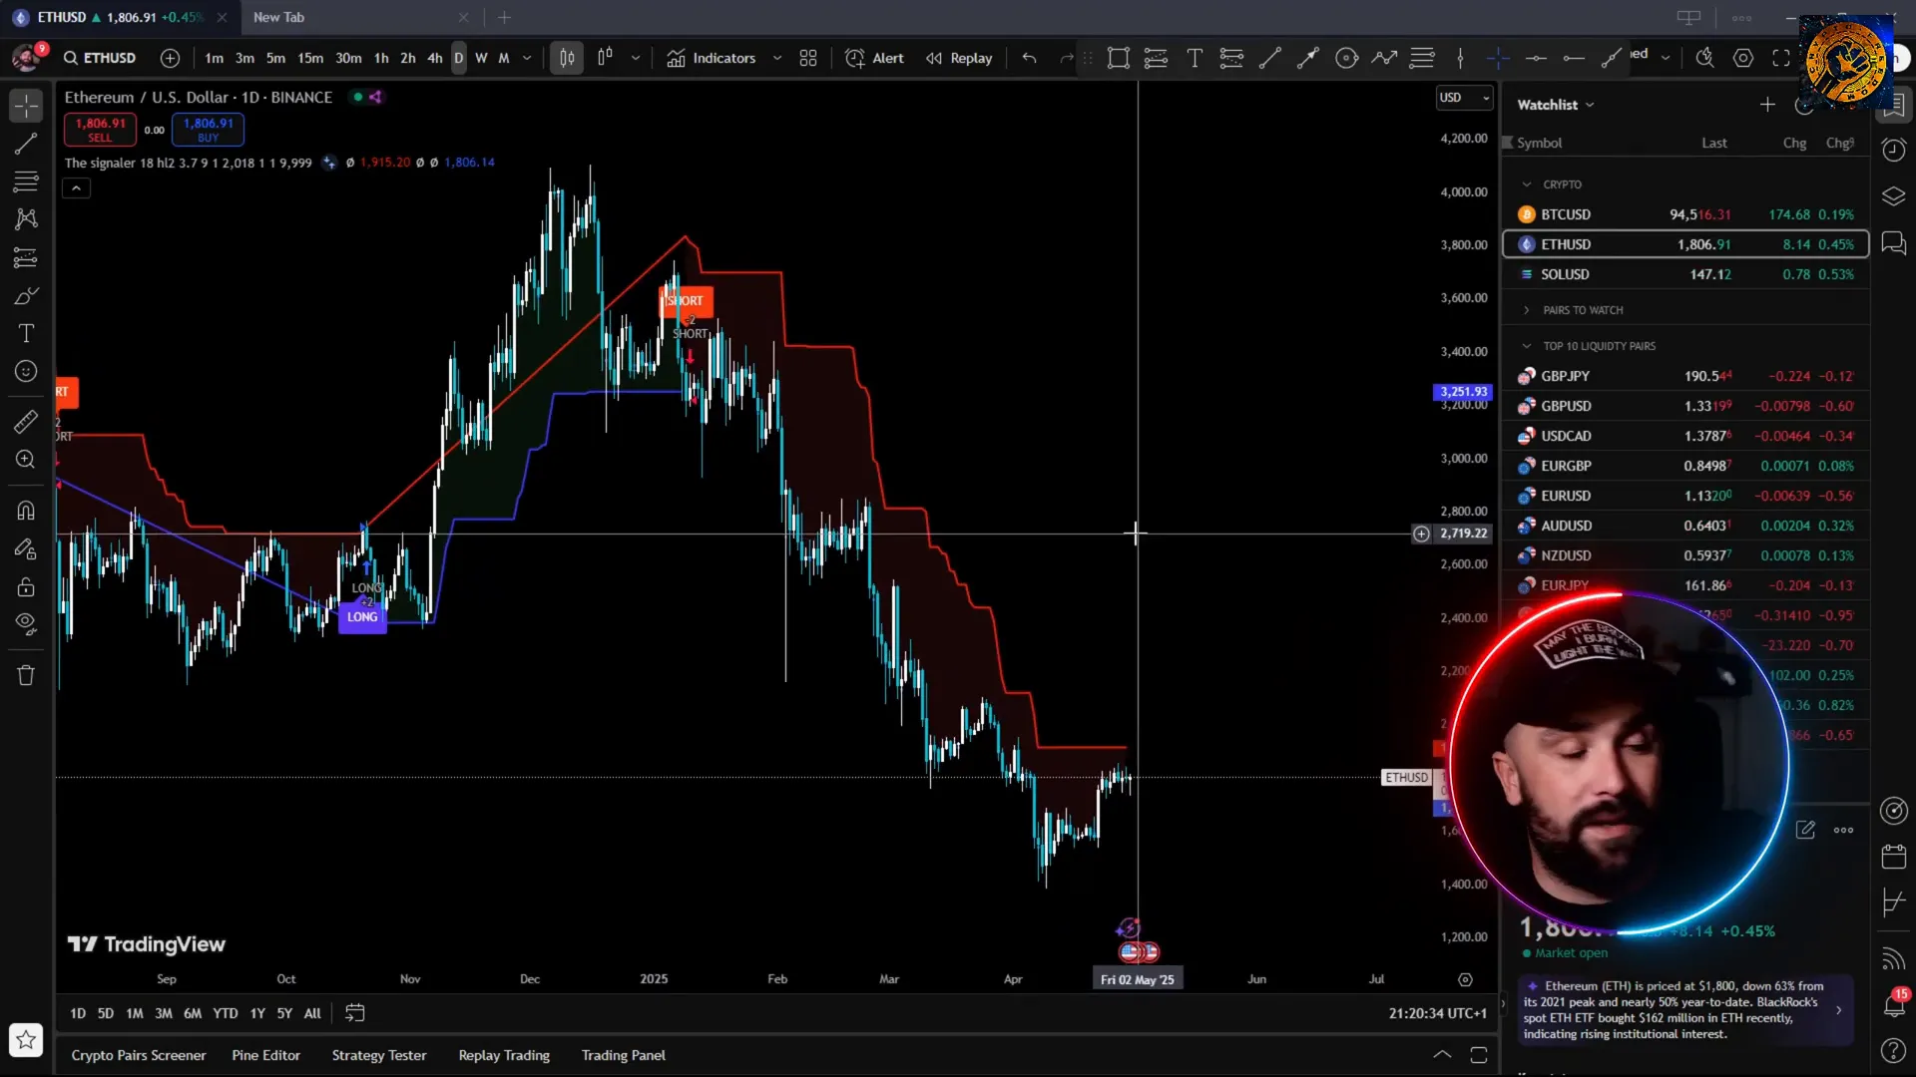Expand the PAIRS TO WATCH section
Viewport: 1916px width, 1077px height.
click(1526, 310)
